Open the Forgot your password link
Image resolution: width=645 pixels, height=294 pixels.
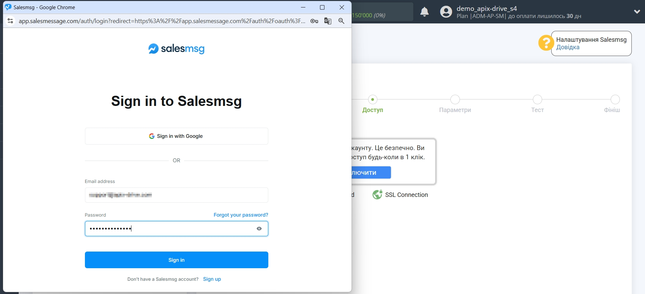[241, 215]
